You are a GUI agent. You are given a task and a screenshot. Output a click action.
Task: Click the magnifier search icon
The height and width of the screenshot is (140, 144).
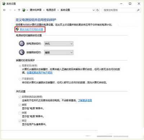click(138, 10)
